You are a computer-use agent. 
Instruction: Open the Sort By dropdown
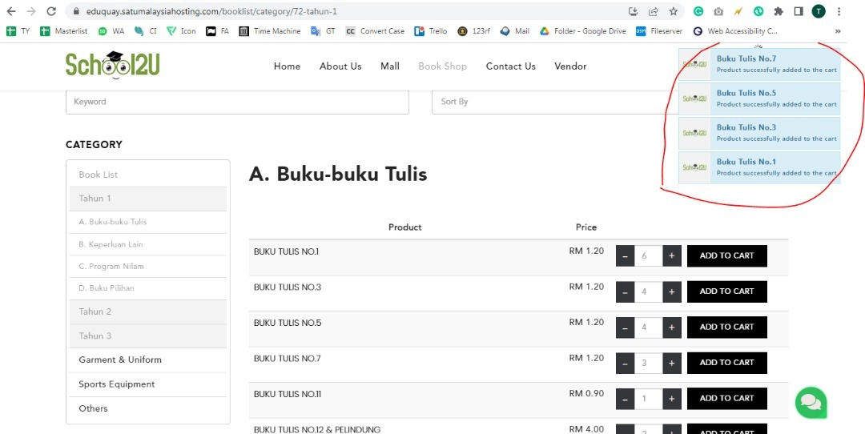[x=553, y=102]
